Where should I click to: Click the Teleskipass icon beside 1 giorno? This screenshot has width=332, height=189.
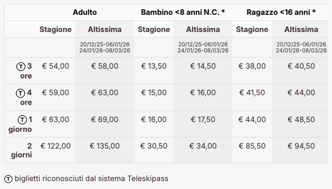point(22,120)
